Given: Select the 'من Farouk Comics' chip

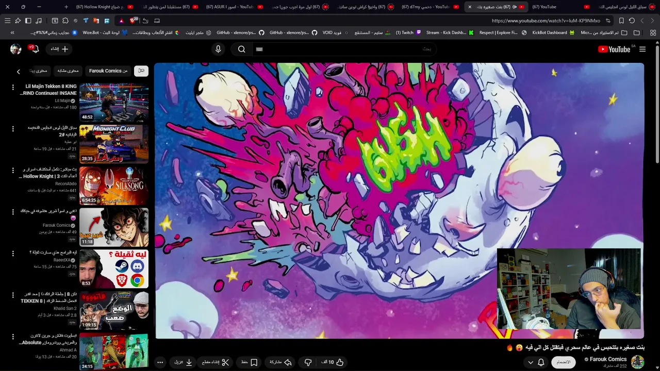Looking at the screenshot, I should [108, 71].
